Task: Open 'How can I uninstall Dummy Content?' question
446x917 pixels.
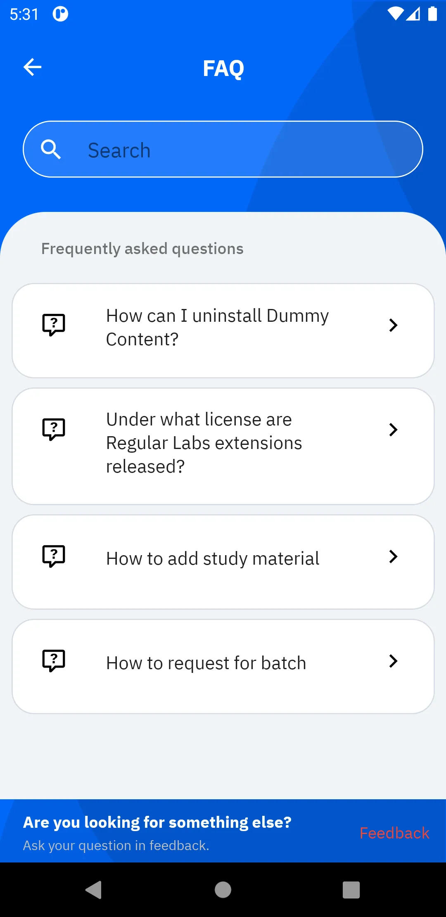Action: 217,328
